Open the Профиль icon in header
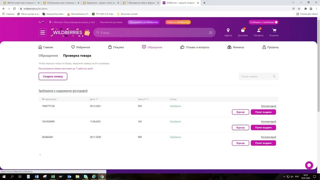This screenshot has height=180, width=320. pos(259,31)
